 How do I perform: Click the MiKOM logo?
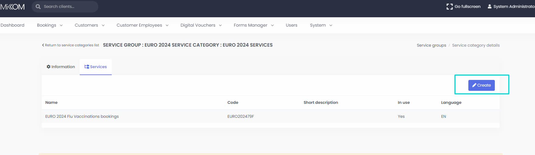(x=12, y=7)
